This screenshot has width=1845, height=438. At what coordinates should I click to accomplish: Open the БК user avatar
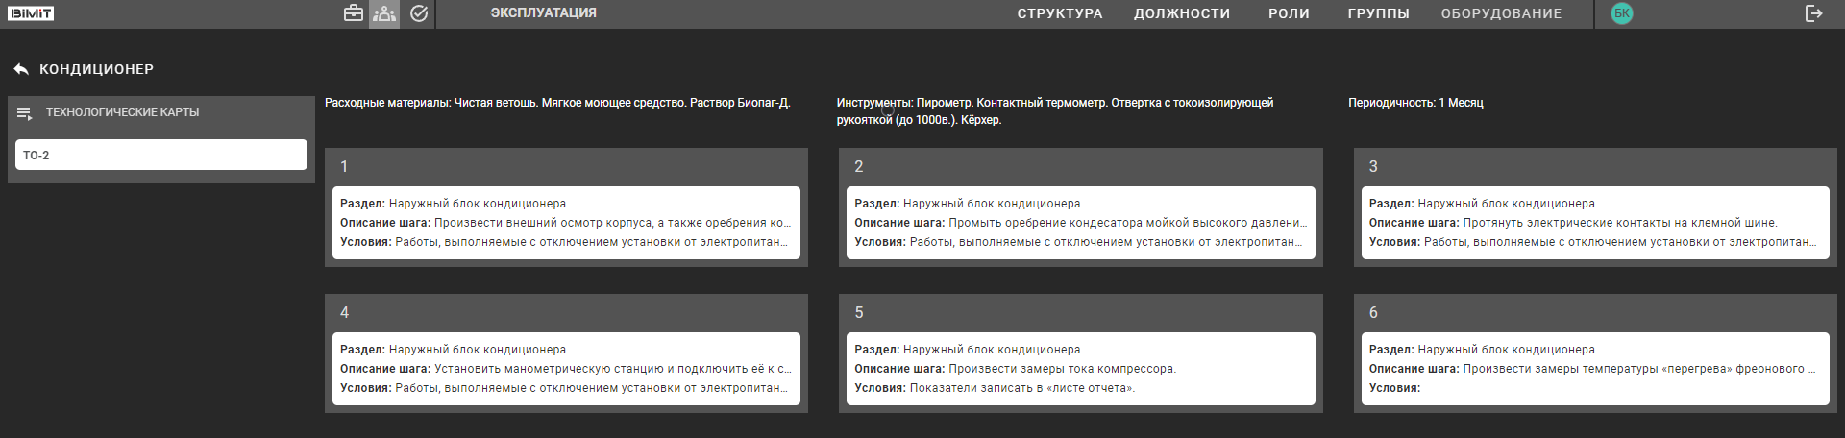[1622, 13]
